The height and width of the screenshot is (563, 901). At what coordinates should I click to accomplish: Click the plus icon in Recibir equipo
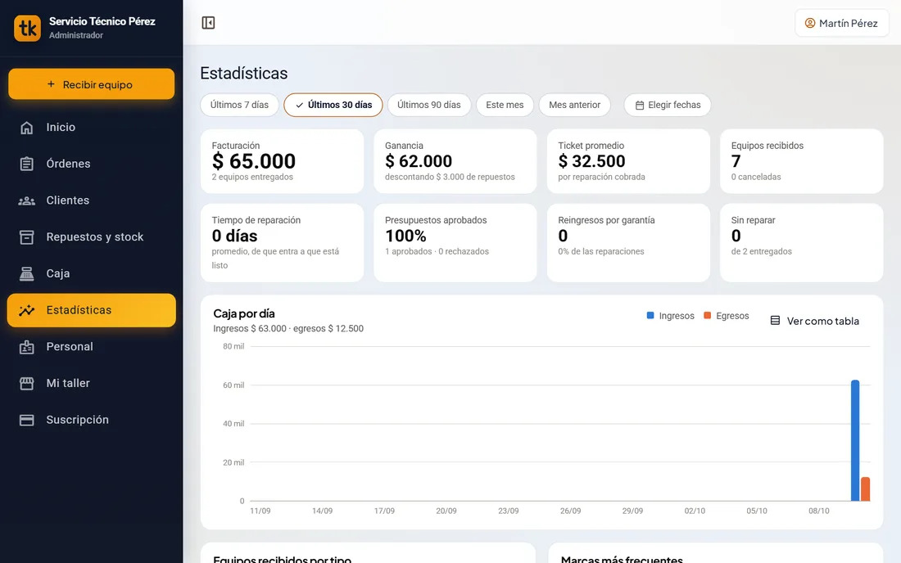51,84
